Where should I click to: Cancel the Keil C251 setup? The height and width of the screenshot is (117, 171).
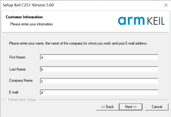pyautogui.click(x=157, y=107)
